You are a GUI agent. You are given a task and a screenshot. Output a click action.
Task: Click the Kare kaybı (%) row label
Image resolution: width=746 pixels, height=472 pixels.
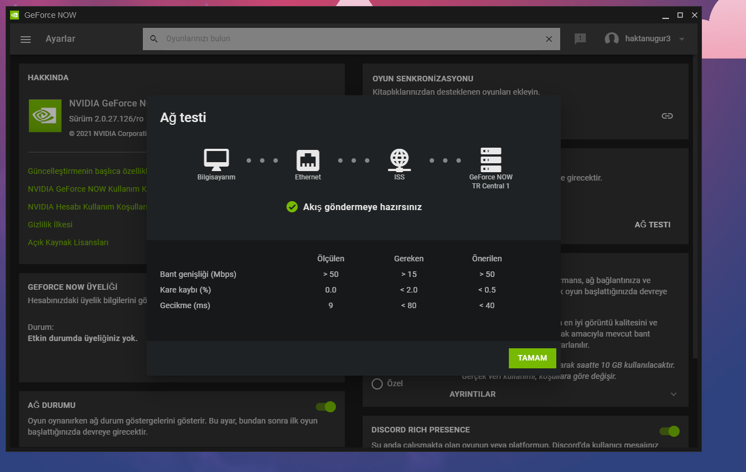pos(185,290)
